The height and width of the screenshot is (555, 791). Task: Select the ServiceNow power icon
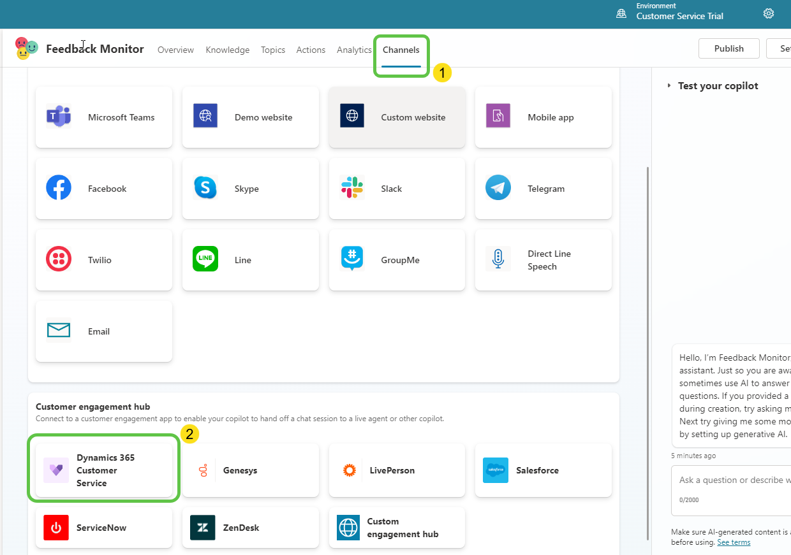(x=56, y=528)
